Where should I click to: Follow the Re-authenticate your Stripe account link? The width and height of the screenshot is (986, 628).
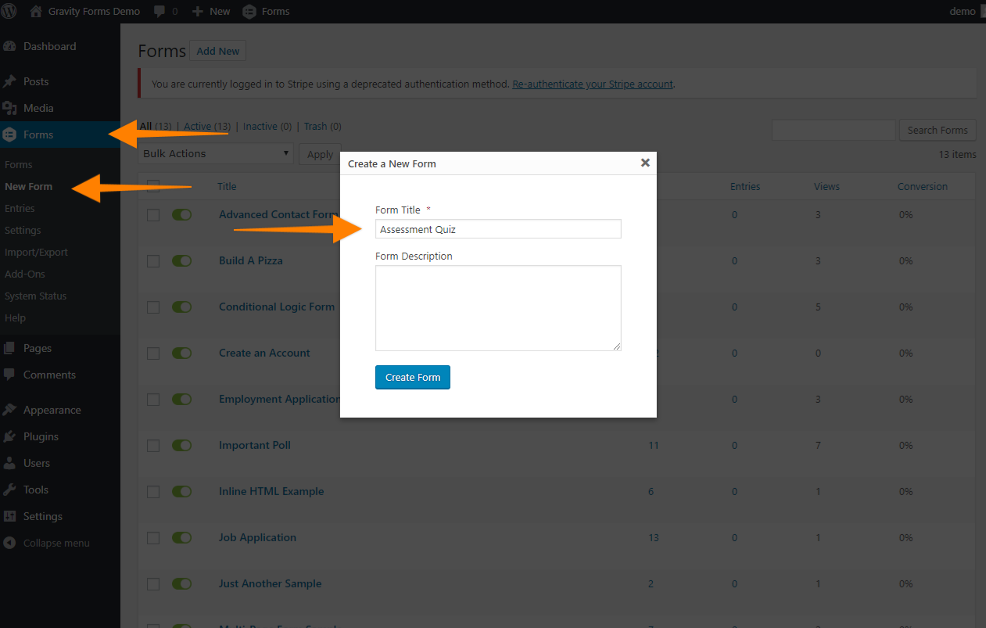coord(593,84)
